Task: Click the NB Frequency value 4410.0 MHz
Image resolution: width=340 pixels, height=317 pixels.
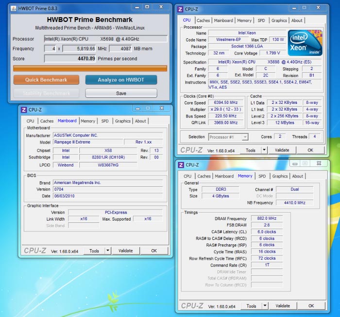Action: click(x=294, y=202)
